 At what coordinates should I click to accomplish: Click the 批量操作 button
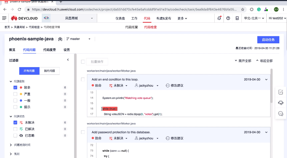[x=97, y=62]
